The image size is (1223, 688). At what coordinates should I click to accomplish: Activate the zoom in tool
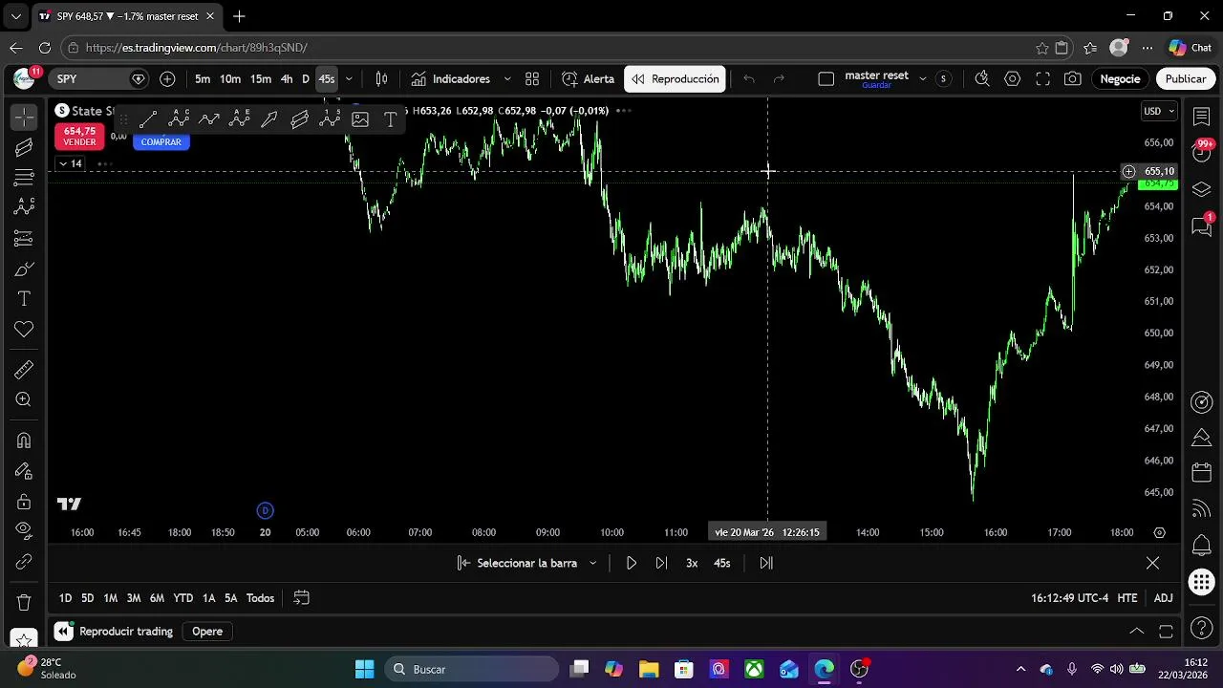pos(24,400)
